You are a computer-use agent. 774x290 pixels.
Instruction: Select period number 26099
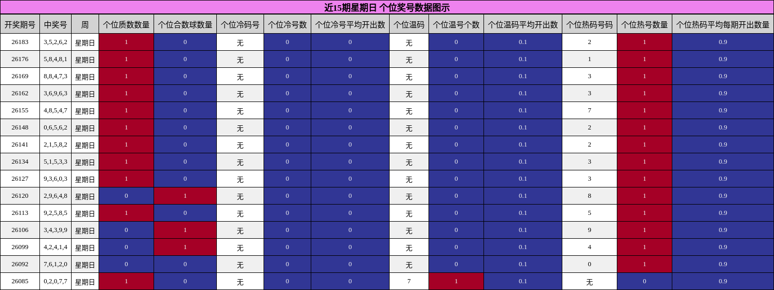[20, 247]
